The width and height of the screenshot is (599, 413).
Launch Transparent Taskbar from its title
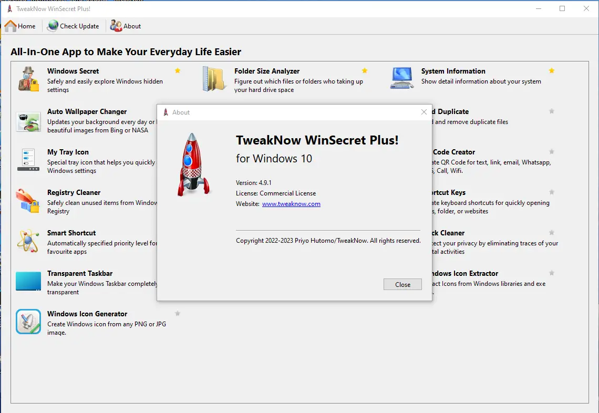click(x=80, y=274)
